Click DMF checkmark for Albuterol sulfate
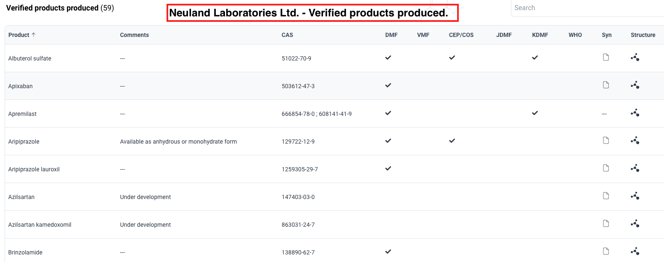Image resolution: width=664 pixels, height=262 pixels. click(x=388, y=58)
